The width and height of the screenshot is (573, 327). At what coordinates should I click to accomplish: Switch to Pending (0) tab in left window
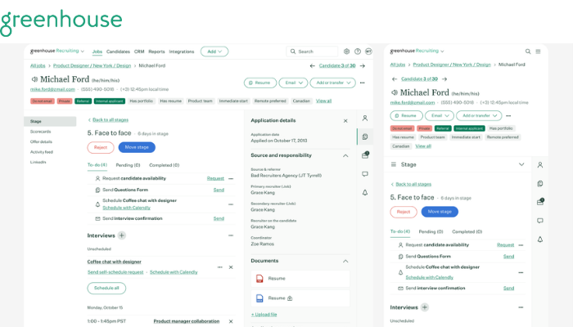pyautogui.click(x=128, y=165)
